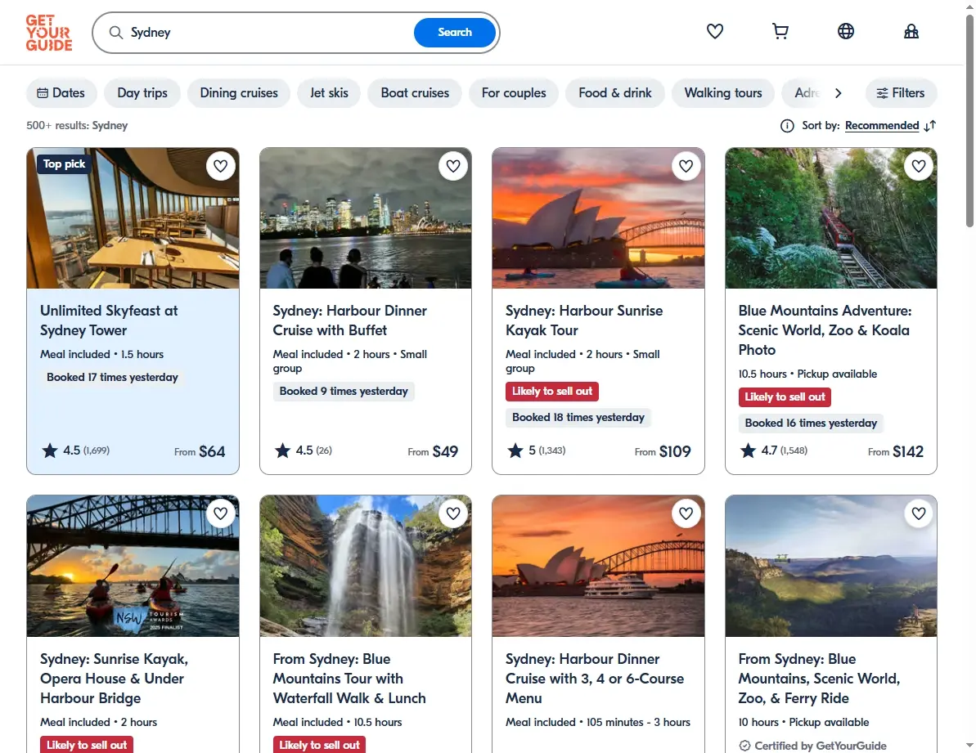Image resolution: width=976 pixels, height=753 pixels.
Task: Click the Certified by GetYourGuide badge icon
Action: [x=744, y=746]
